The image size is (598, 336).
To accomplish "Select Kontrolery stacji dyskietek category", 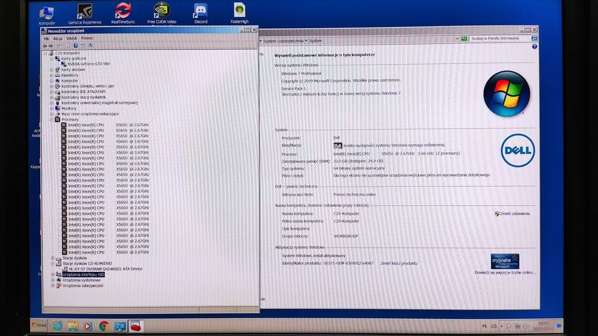I will coord(84,97).
